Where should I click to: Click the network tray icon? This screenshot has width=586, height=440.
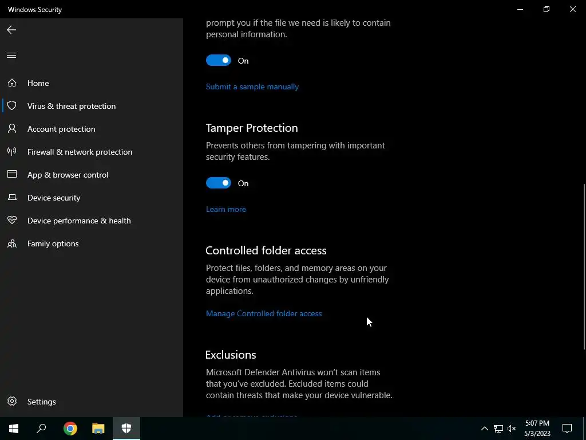498,429
